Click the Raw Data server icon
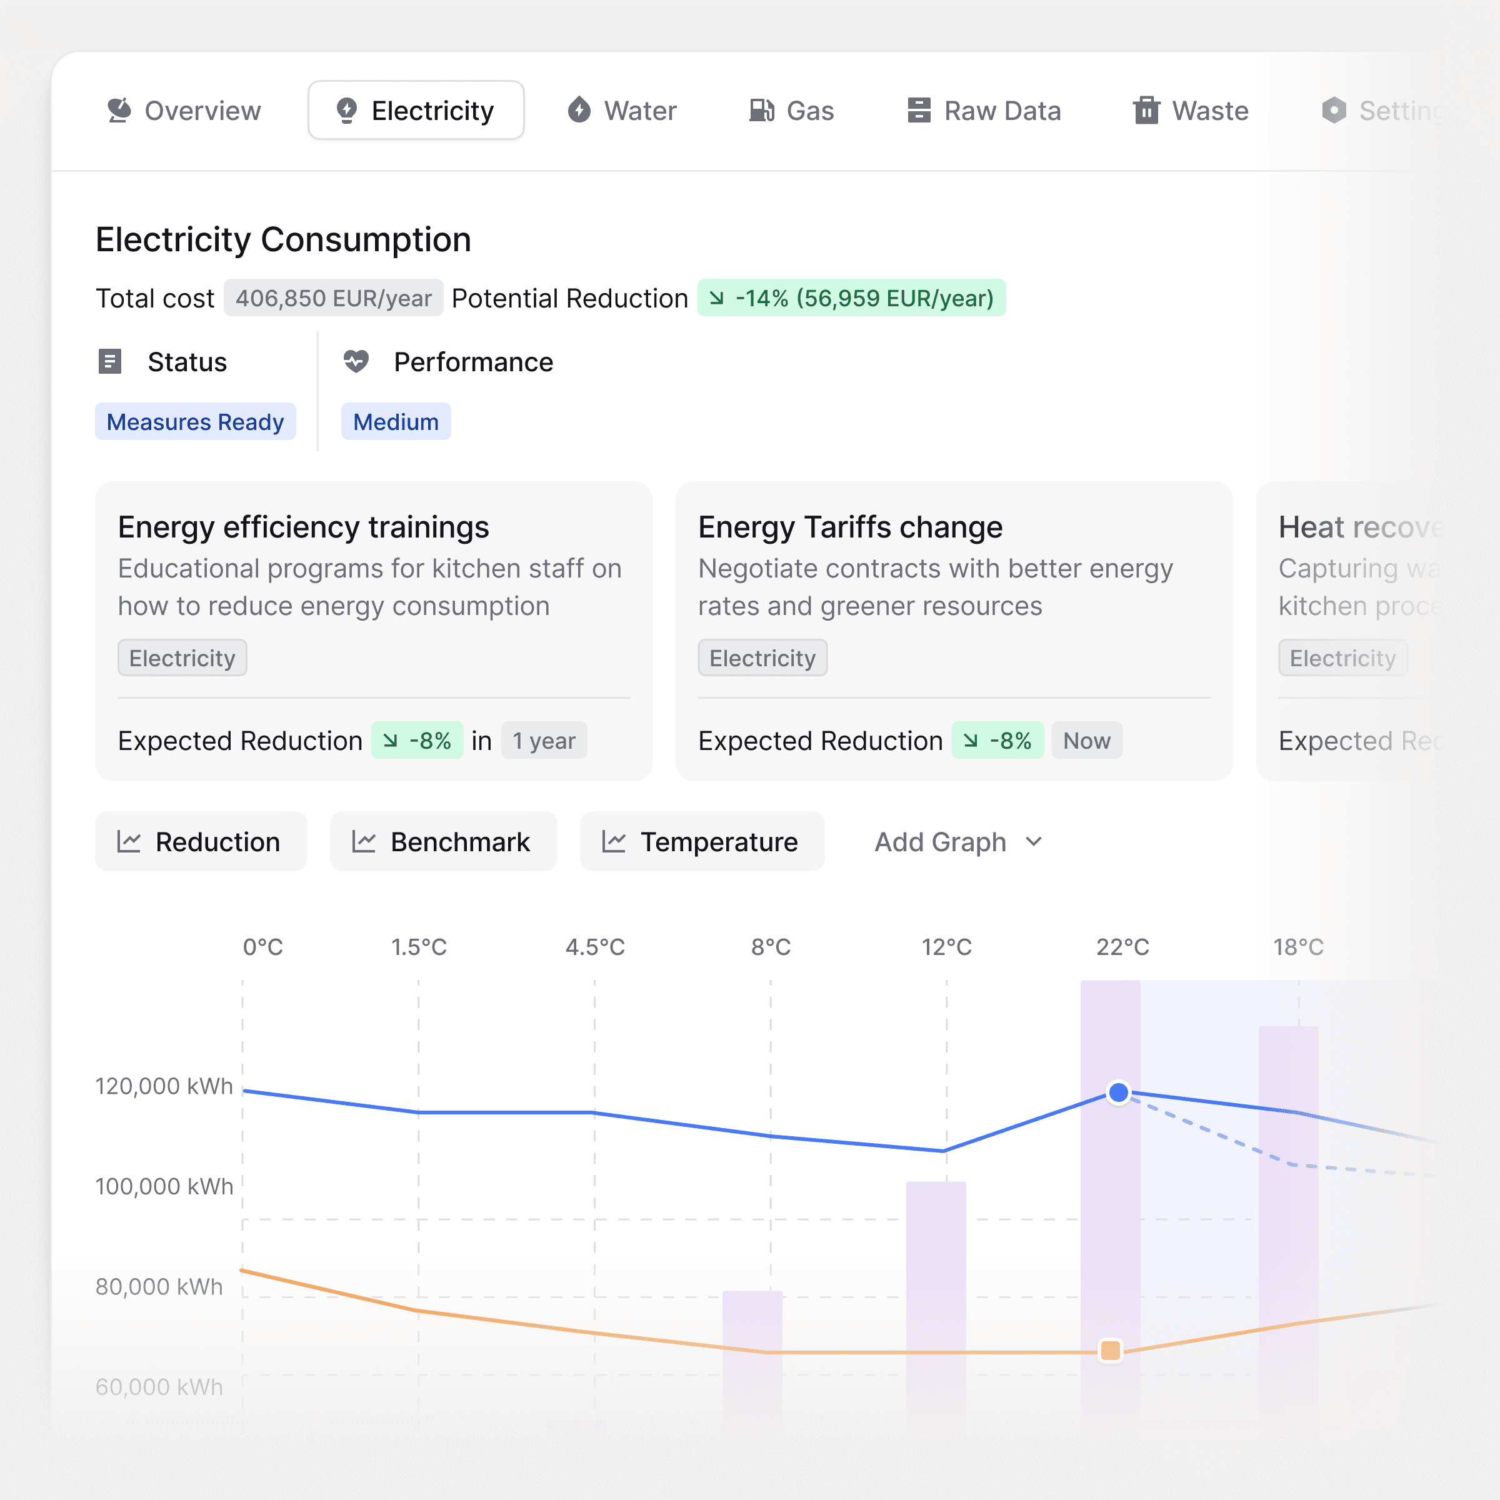 point(919,110)
